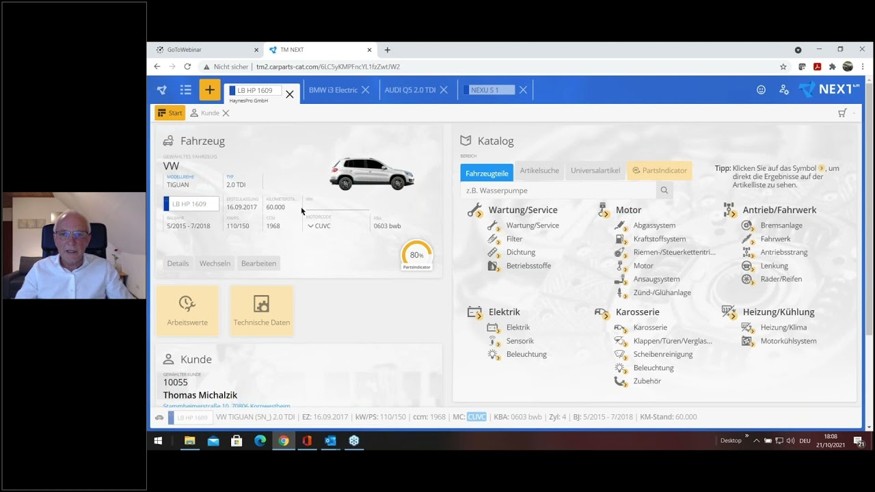Open Technische Daten tile
Image resolution: width=875 pixels, height=492 pixels.
coord(261,311)
